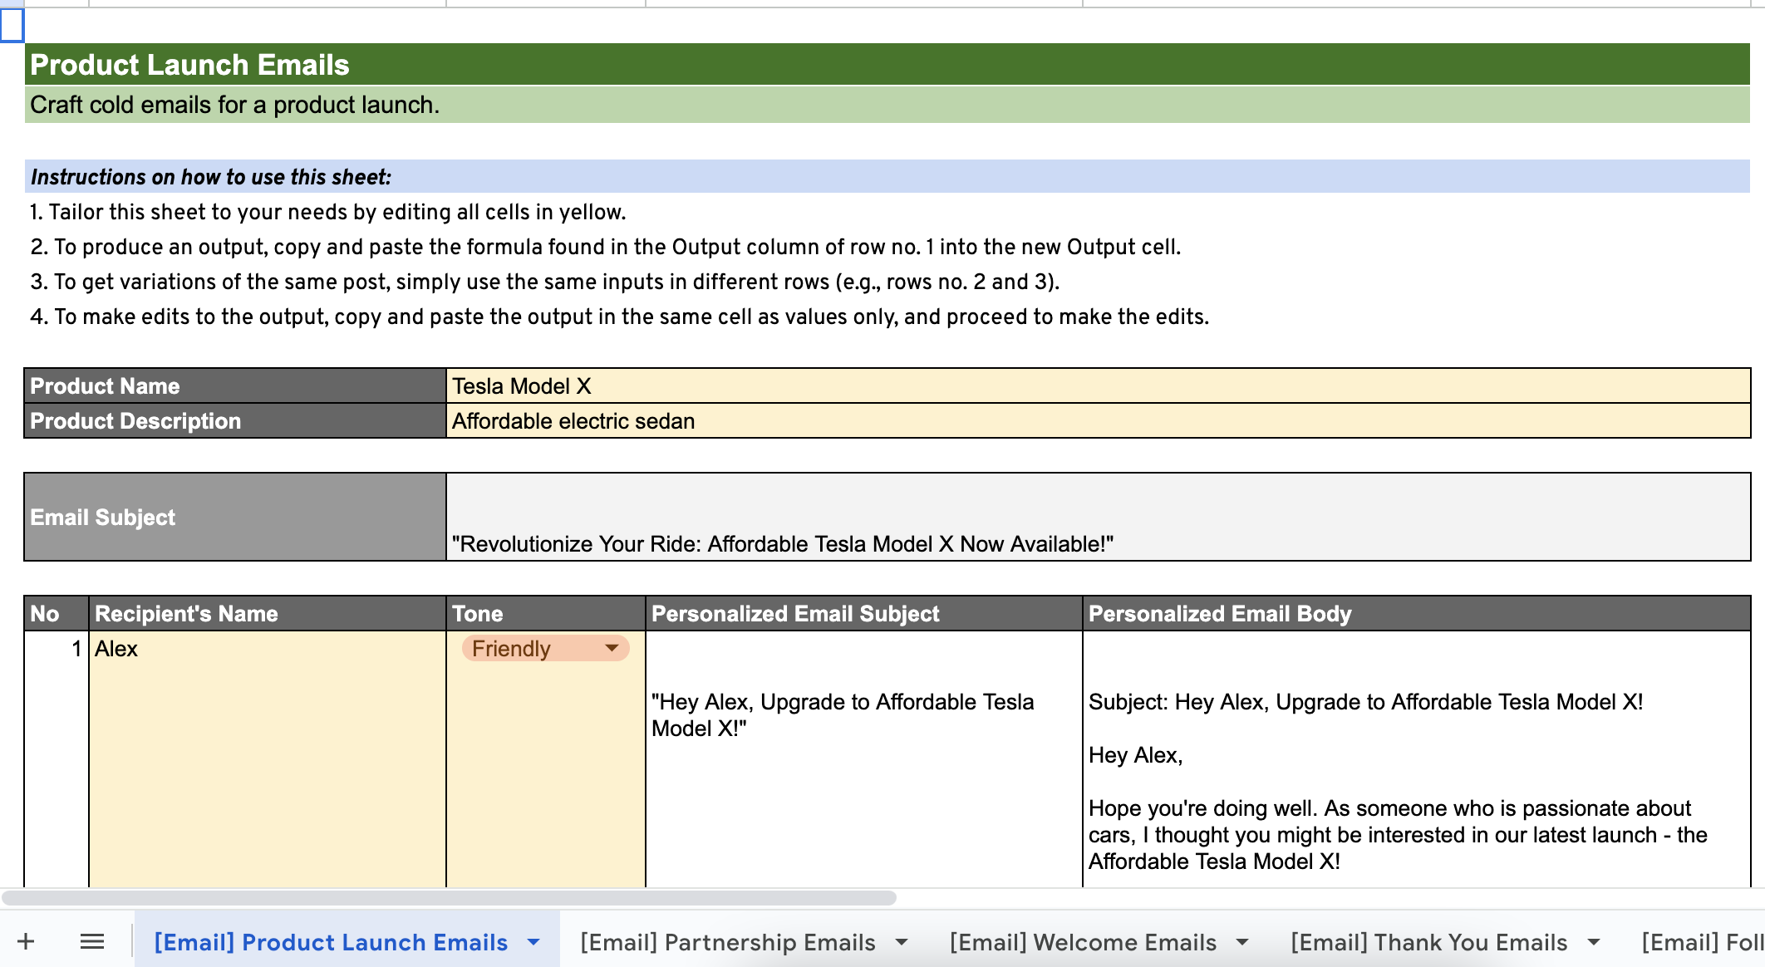Select the Product Description label cell
This screenshot has height=967, width=1765.
click(235, 421)
